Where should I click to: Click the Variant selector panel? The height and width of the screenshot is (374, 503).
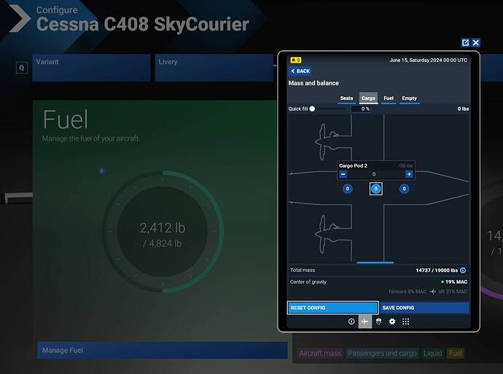click(x=91, y=68)
